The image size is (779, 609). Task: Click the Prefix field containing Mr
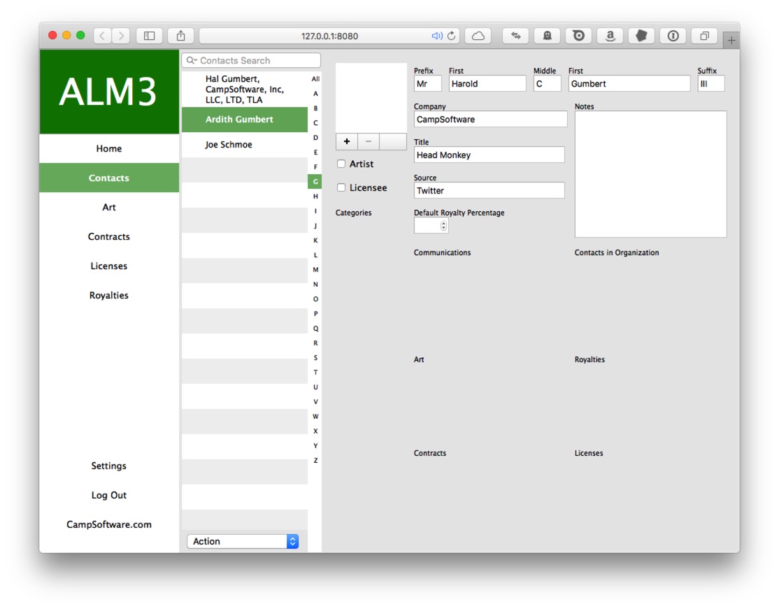click(428, 83)
